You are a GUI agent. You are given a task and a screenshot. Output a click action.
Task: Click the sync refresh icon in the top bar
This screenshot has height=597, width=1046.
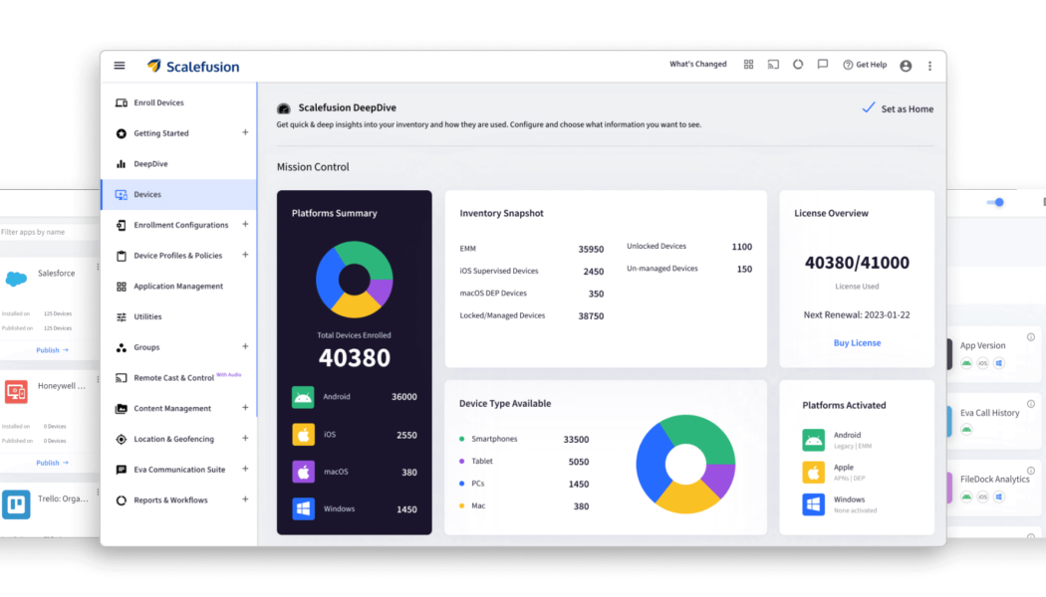pos(797,64)
